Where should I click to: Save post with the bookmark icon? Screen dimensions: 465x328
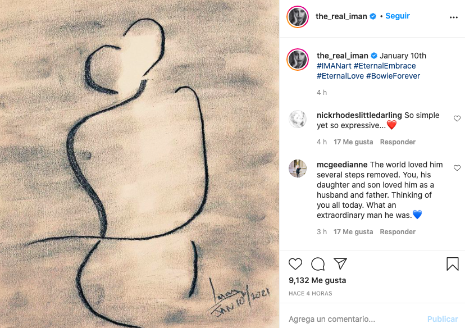click(x=452, y=264)
